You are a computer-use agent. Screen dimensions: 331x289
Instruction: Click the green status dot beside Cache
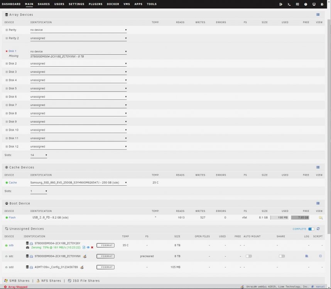coord(7,183)
